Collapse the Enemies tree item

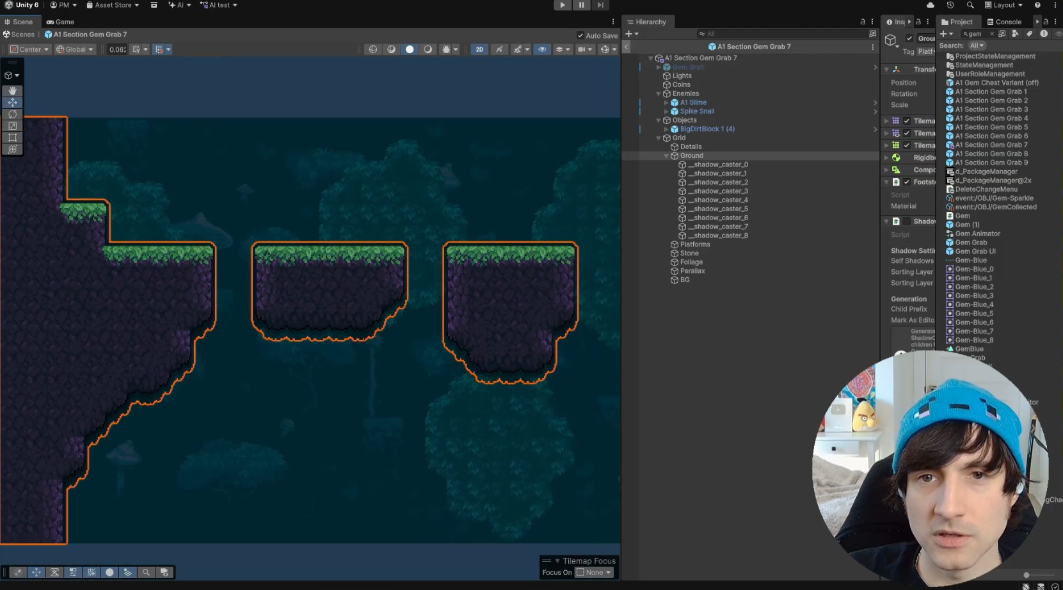tap(659, 93)
